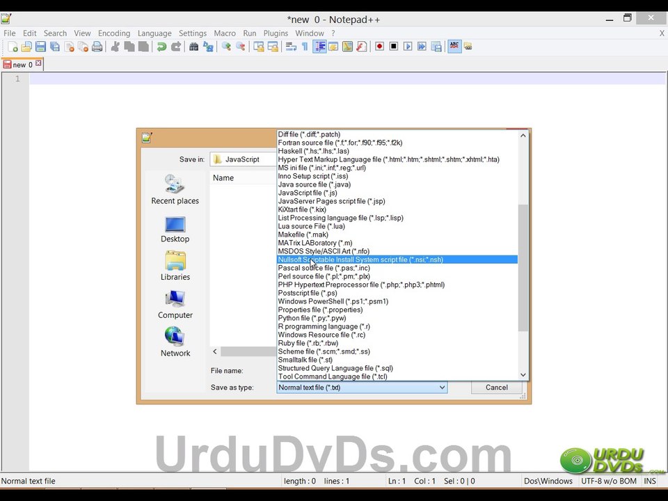Open the Encoding menu
668x501 pixels.
[x=114, y=33]
